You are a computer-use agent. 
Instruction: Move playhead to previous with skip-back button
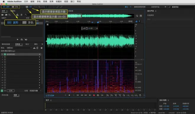[78, 95]
